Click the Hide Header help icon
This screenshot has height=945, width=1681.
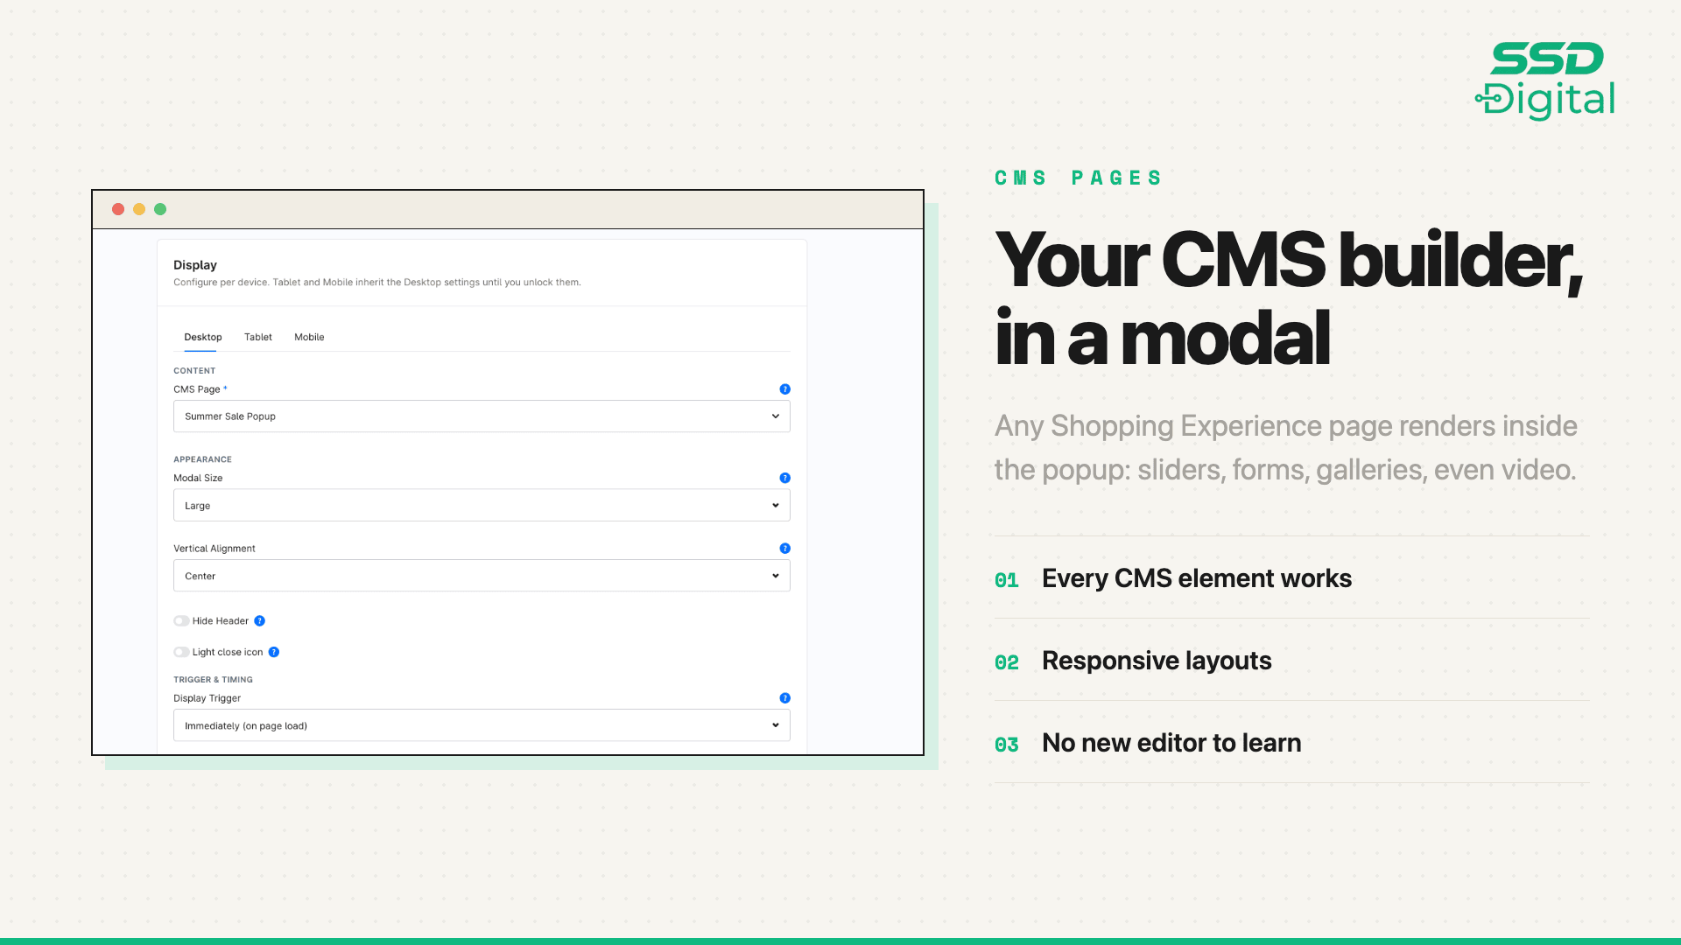pos(259,621)
